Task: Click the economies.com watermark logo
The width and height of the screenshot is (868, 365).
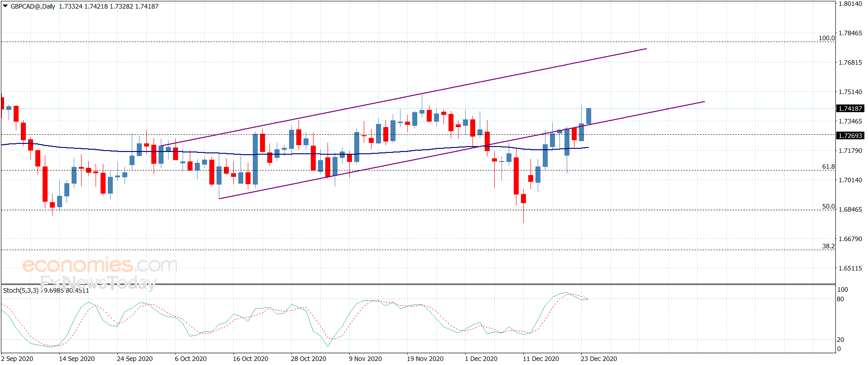Action: click(100, 265)
